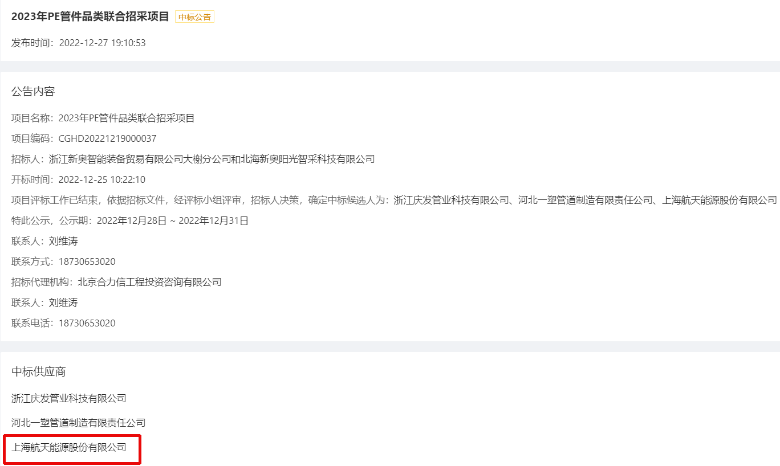Click 河北一塑管道制造有限责任公司 in the 中标供应商 list
The height and width of the screenshot is (466, 780).
79,423
